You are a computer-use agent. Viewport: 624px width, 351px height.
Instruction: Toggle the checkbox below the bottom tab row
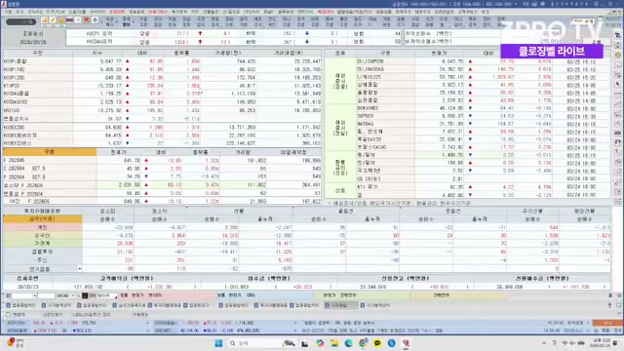(9, 314)
